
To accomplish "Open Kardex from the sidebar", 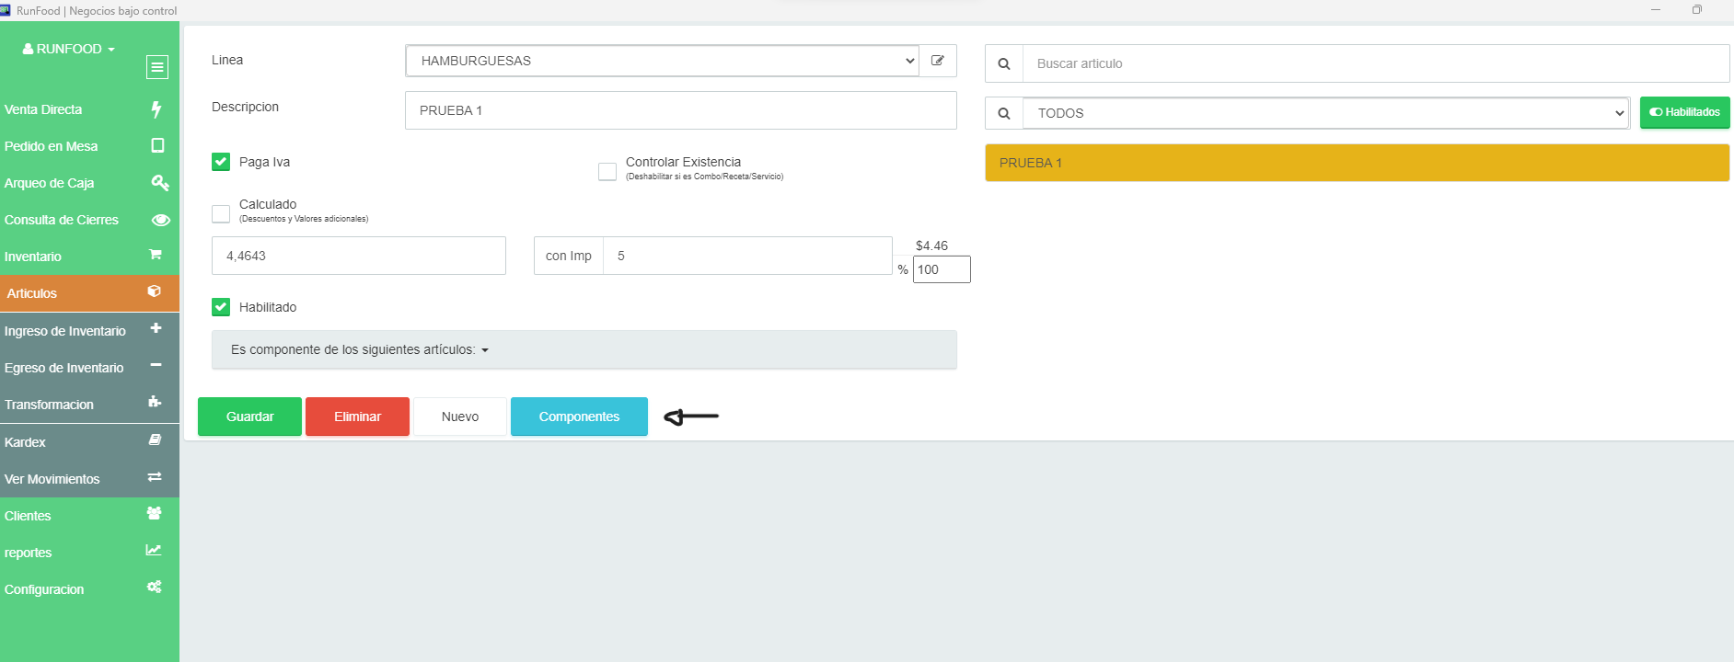I will tap(26, 442).
